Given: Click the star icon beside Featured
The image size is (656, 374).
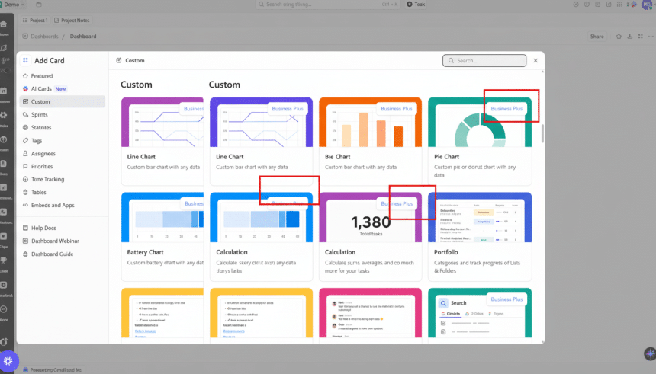Looking at the screenshot, I should click(25, 76).
